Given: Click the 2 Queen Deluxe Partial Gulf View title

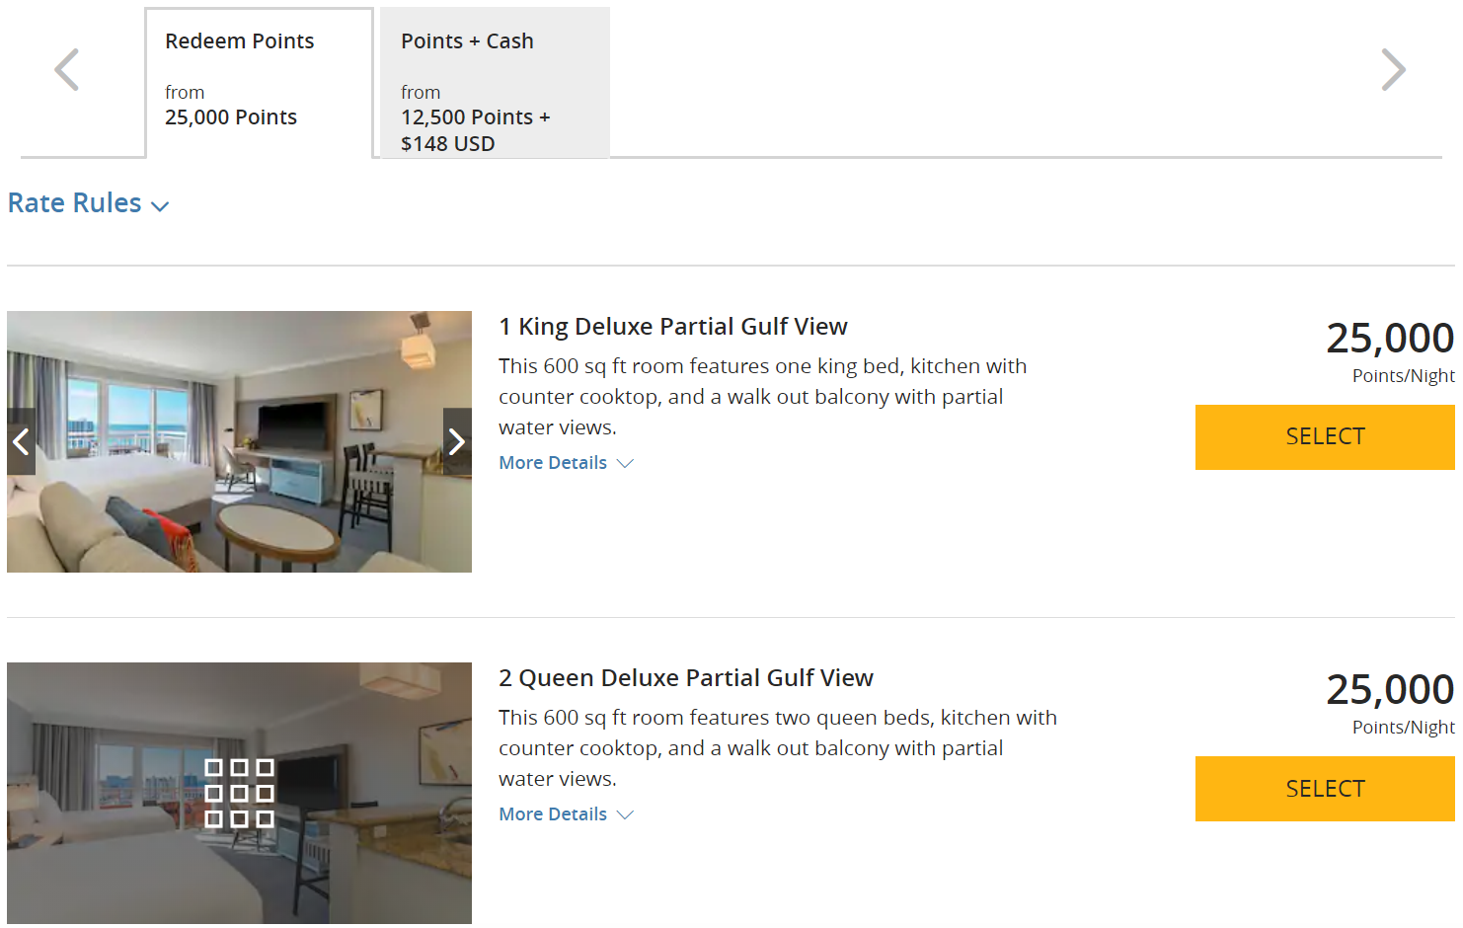Looking at the screenshot, I should (x=685, y=678).
